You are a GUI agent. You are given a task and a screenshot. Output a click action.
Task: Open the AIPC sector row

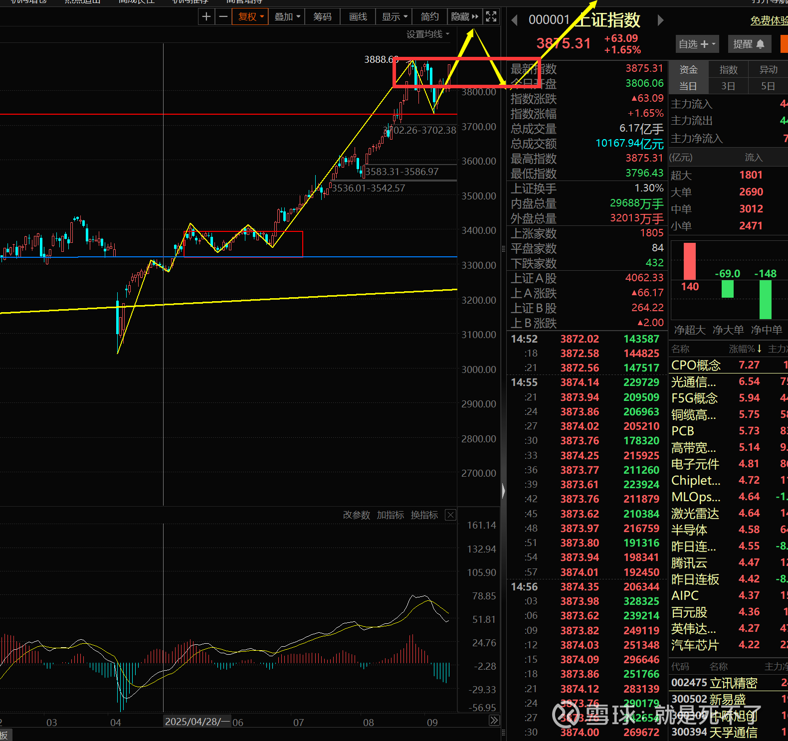(728, 595)
